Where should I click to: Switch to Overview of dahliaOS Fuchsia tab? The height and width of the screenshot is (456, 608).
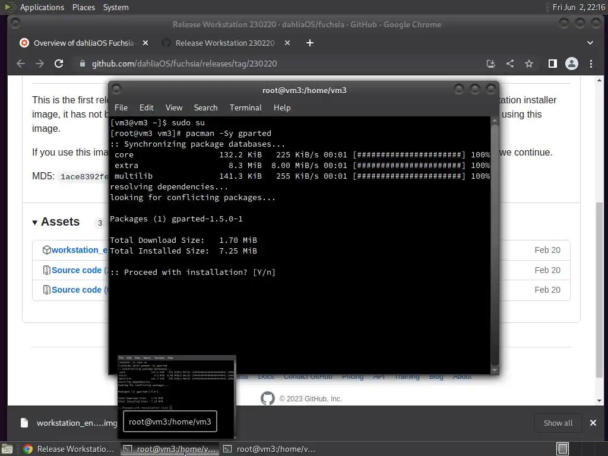(83, 43)
